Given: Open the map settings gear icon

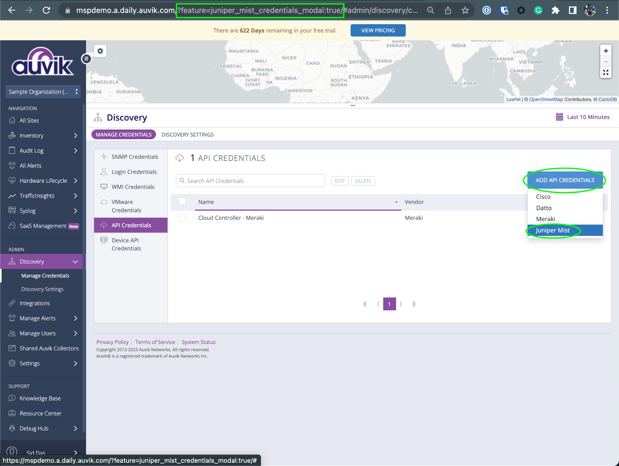Looking at the screenshot, I should [100, 51].
